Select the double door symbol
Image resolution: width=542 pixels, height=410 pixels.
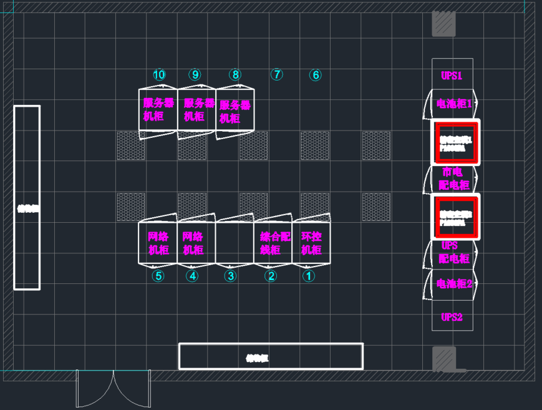[x=113, y=388]
